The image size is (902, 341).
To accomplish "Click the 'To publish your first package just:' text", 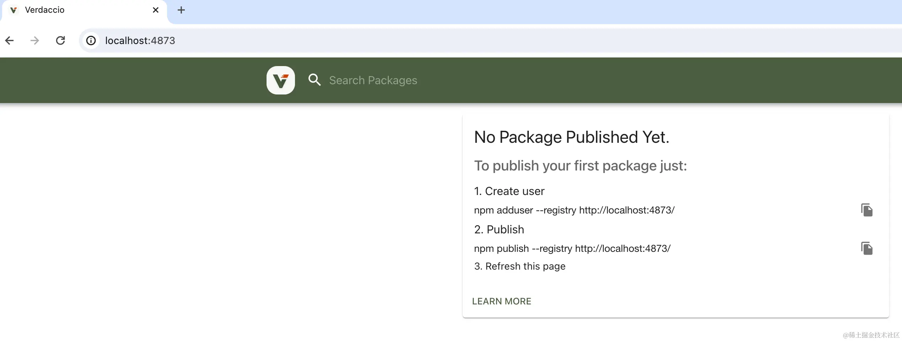I will tap(580, 166).
